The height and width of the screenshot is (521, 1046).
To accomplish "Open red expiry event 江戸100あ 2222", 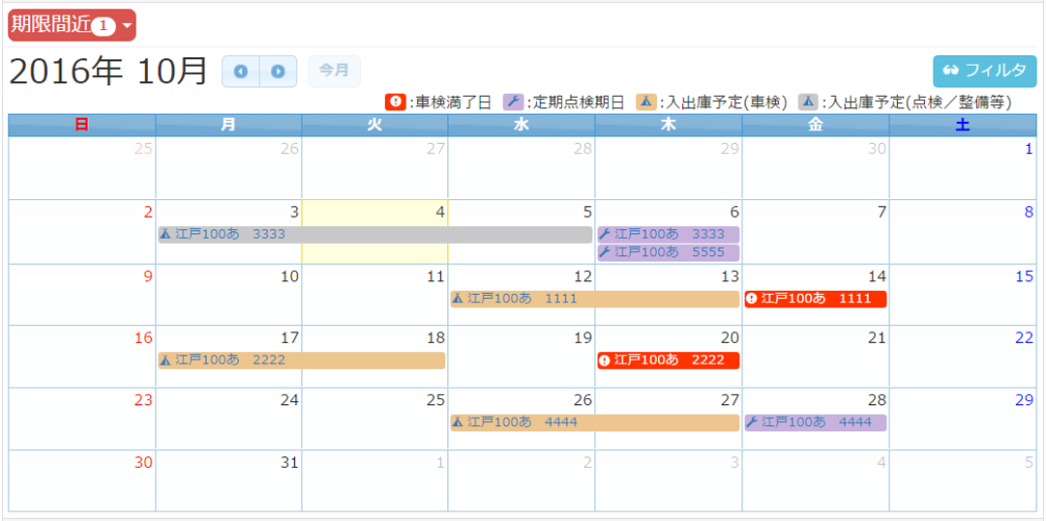I will tap(668, 361).
